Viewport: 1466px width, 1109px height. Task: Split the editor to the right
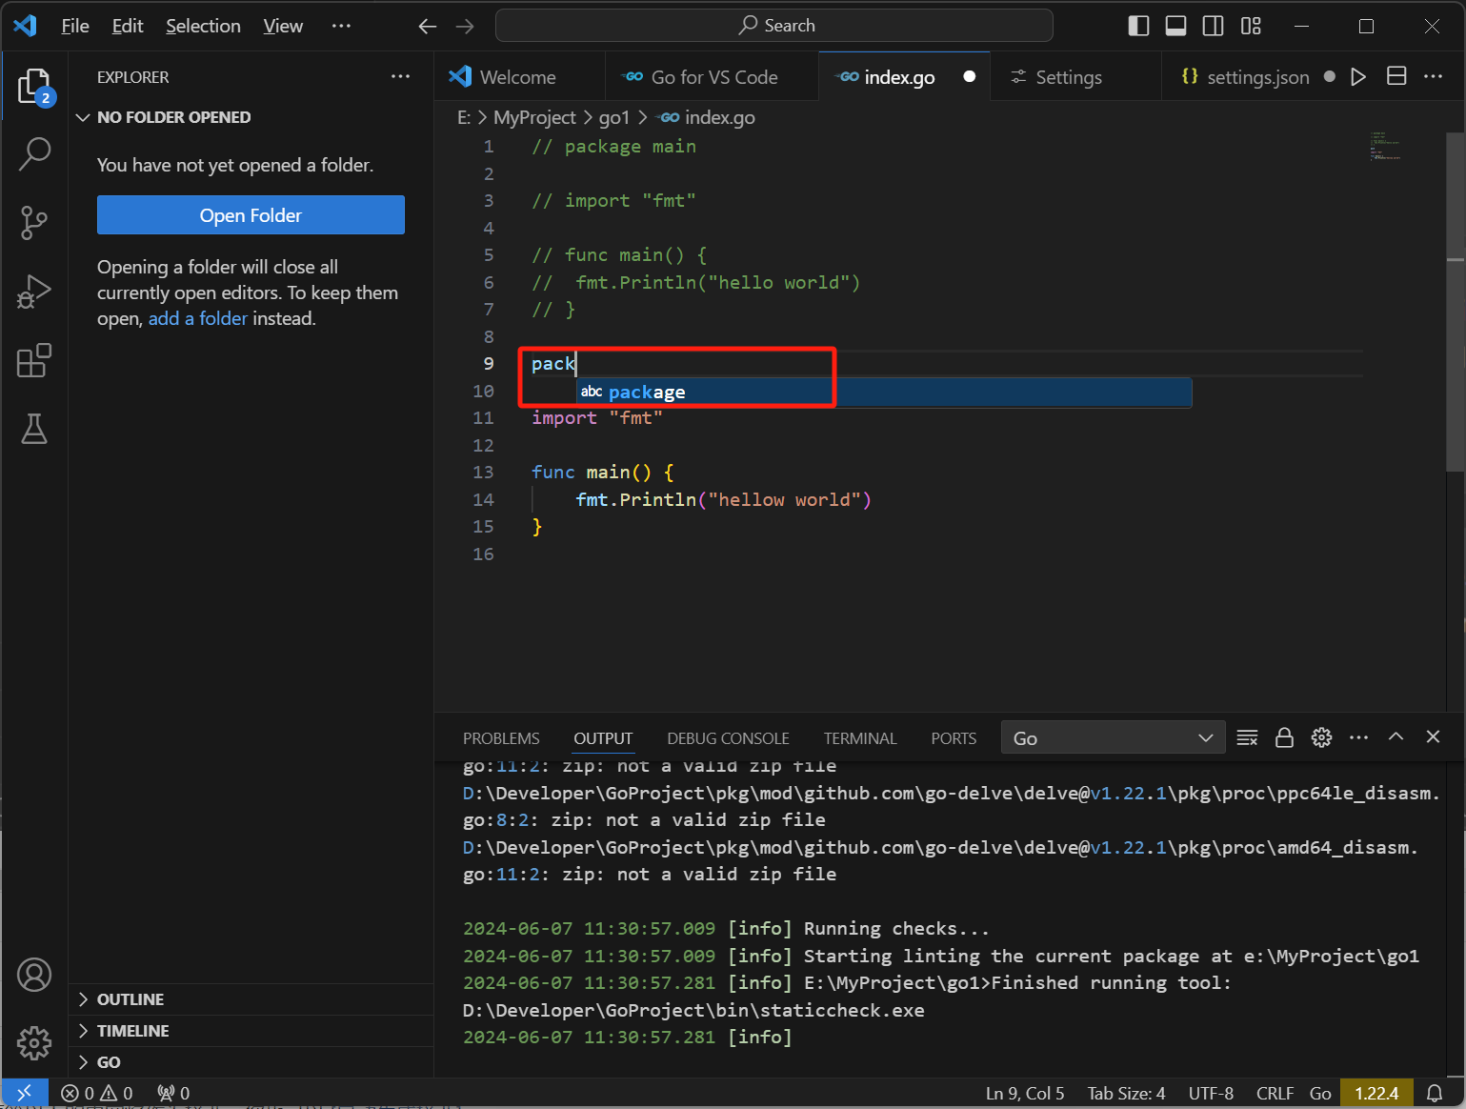[1396, 76]
